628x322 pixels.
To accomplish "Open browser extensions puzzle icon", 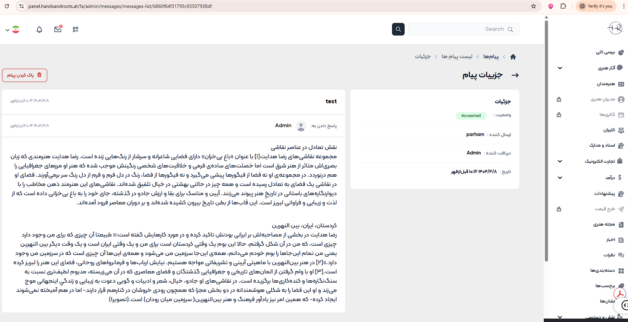I will pos(563,6).
